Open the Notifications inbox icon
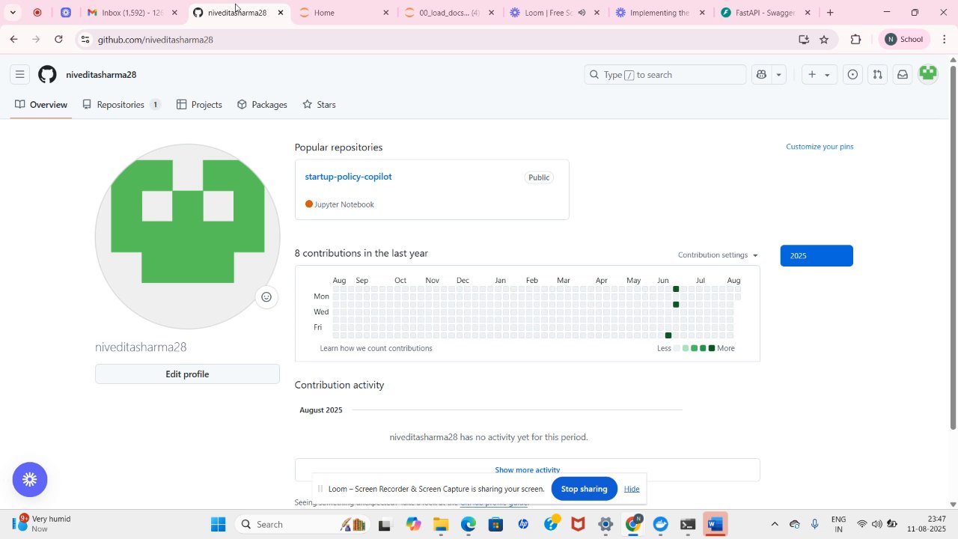Screen dimensions: 958x539 (x=903, y=75)
